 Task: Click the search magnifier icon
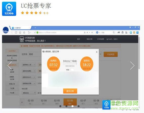(x=114, y=32)
